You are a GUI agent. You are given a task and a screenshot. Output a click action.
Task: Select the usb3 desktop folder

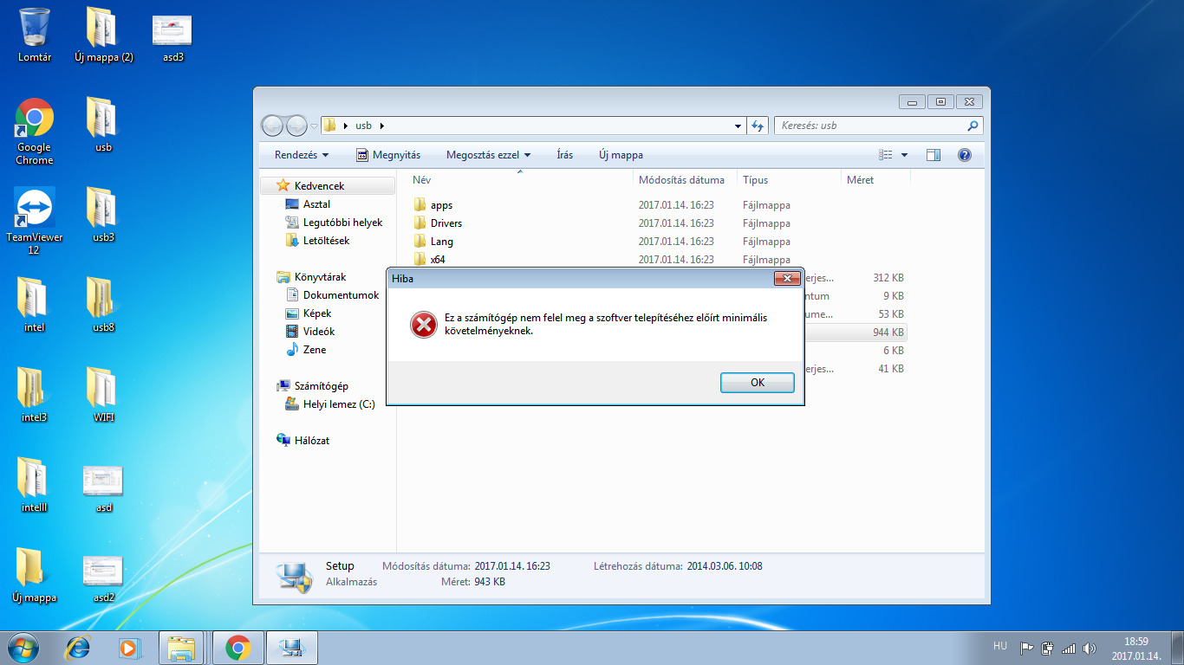(x=103, y=215)
